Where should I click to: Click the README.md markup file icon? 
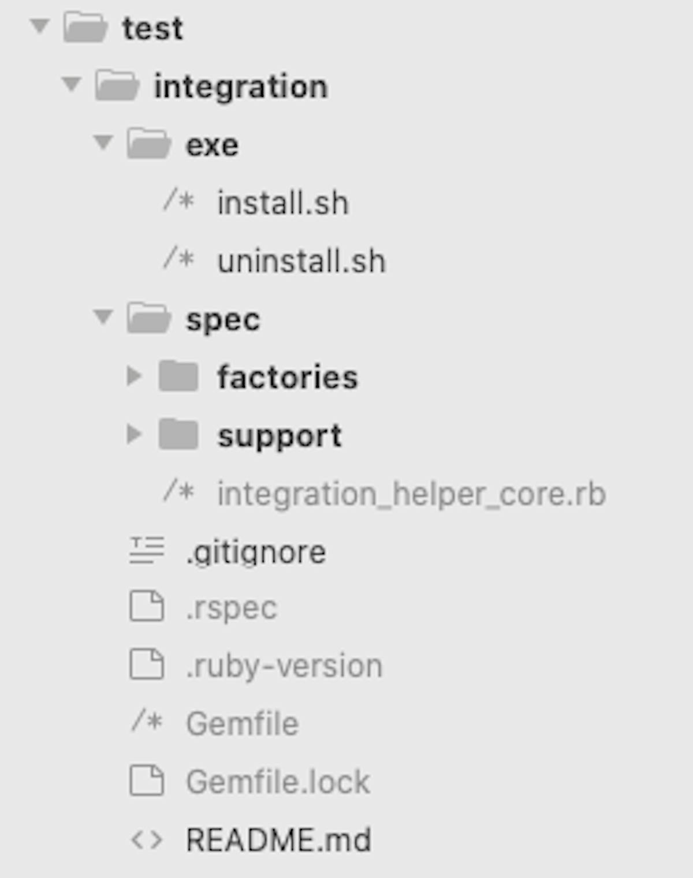pyautogui.click(x=147, y=840)
